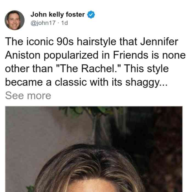Open the John kelly foster display name

(x=58, y=15)
